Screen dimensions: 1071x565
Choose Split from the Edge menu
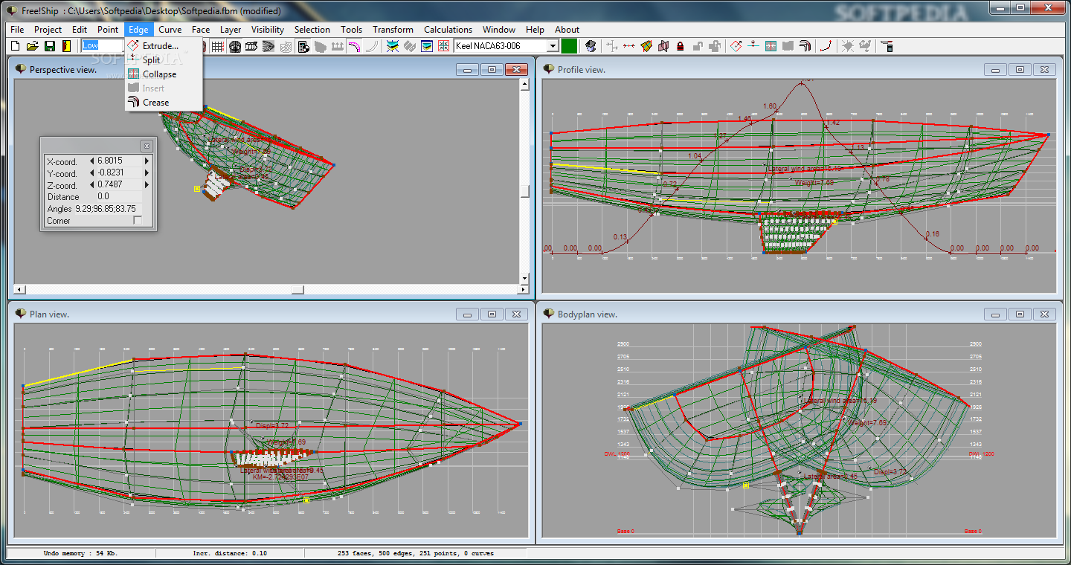click(x=164, y=60)
